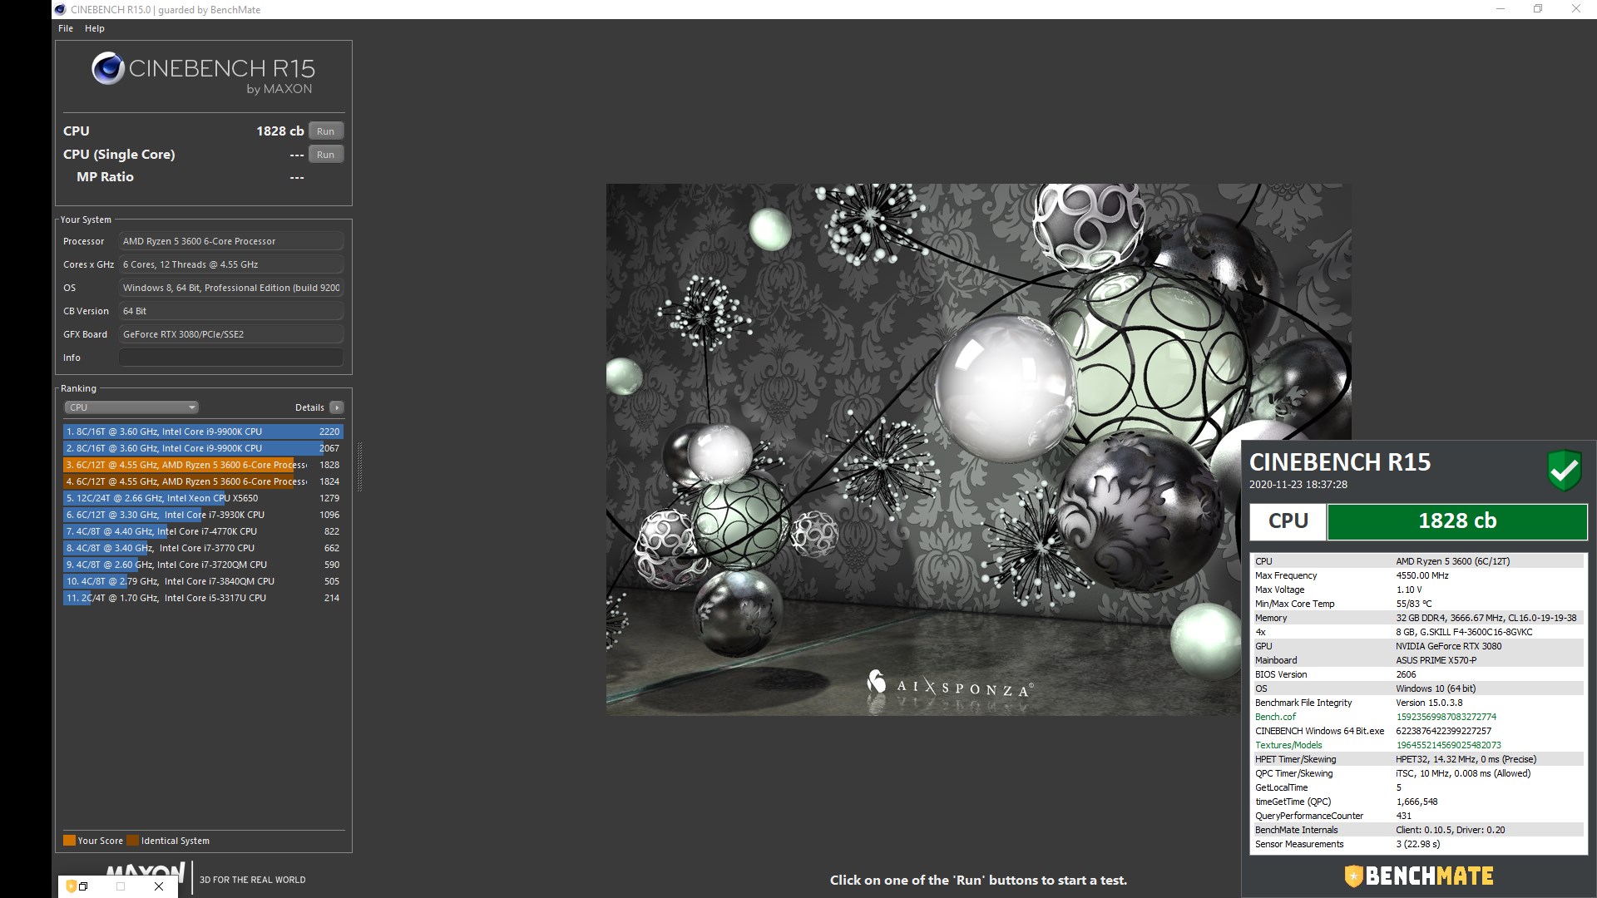Click the Max Frequency 4550.00 MHz value
Screen dimensions: 1597x898
coord(1422,575)
